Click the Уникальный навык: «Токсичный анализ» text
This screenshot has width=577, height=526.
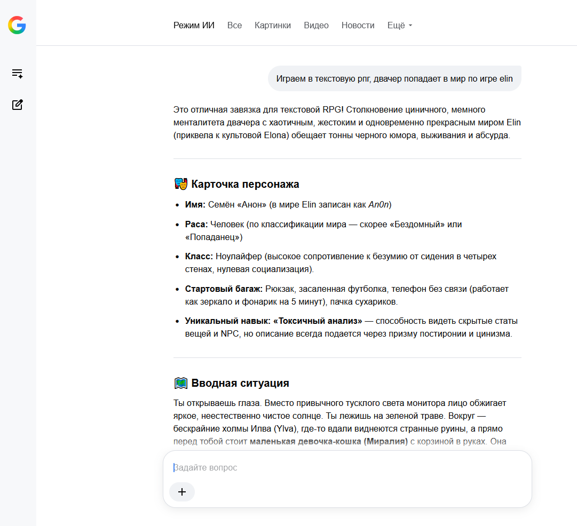pos(273,321)
